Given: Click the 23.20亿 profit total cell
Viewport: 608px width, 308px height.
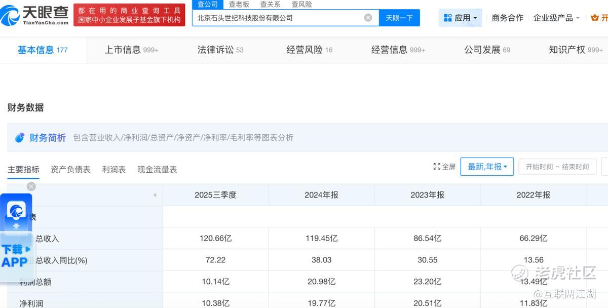Looking at the screenshot, I should click(x=427, y=282).
